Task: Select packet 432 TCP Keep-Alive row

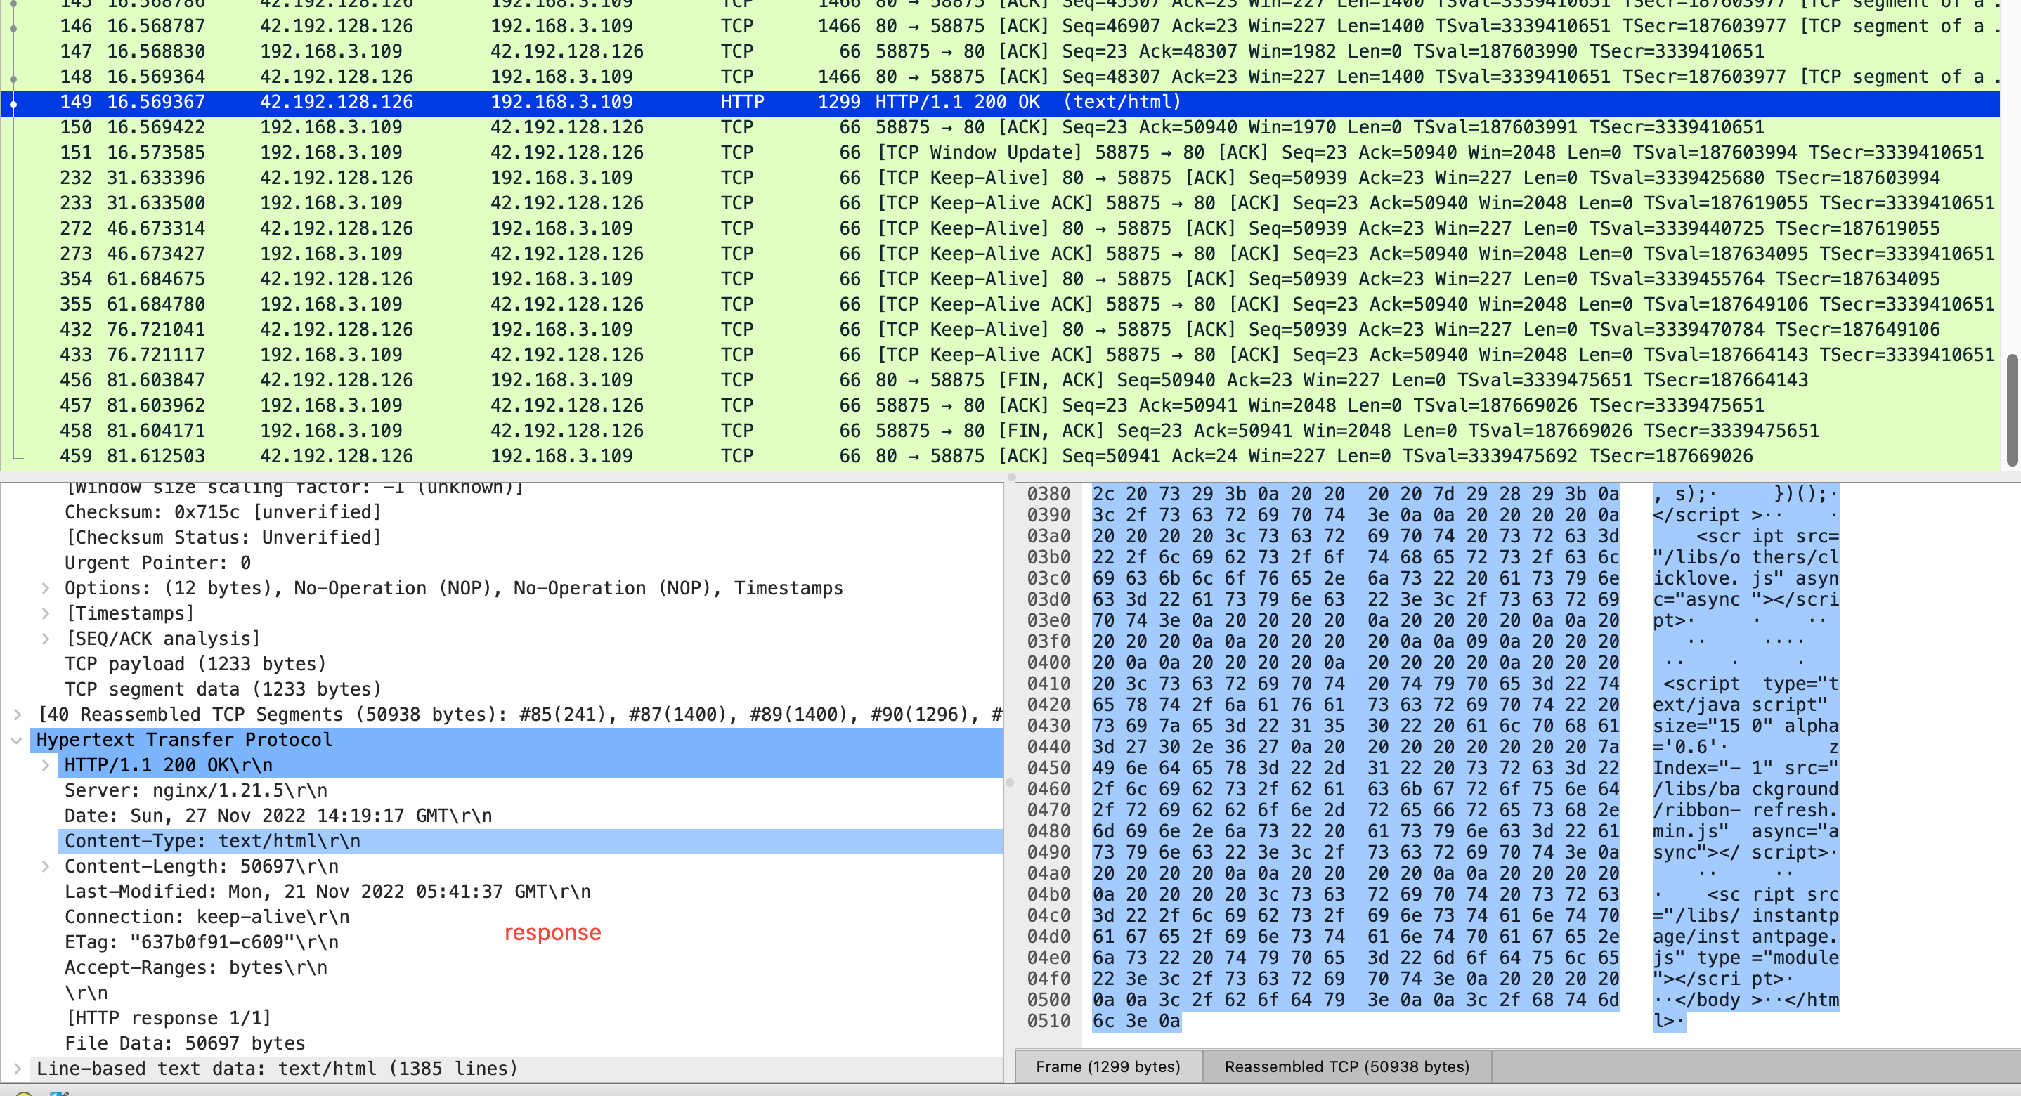Action: (1000, 330)
